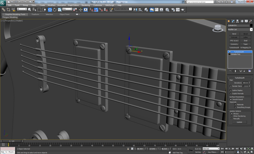Toggle the 3D Snaps magnet icon

coord(91,10)
